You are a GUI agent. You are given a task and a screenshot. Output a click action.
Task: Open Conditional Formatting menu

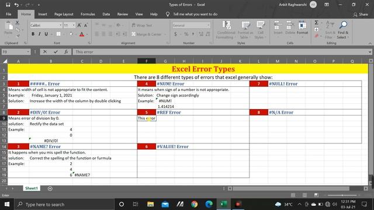[226, 30]
